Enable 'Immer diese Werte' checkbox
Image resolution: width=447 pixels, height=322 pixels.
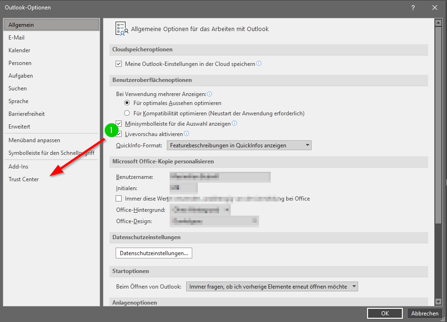[x=119, y=199]
